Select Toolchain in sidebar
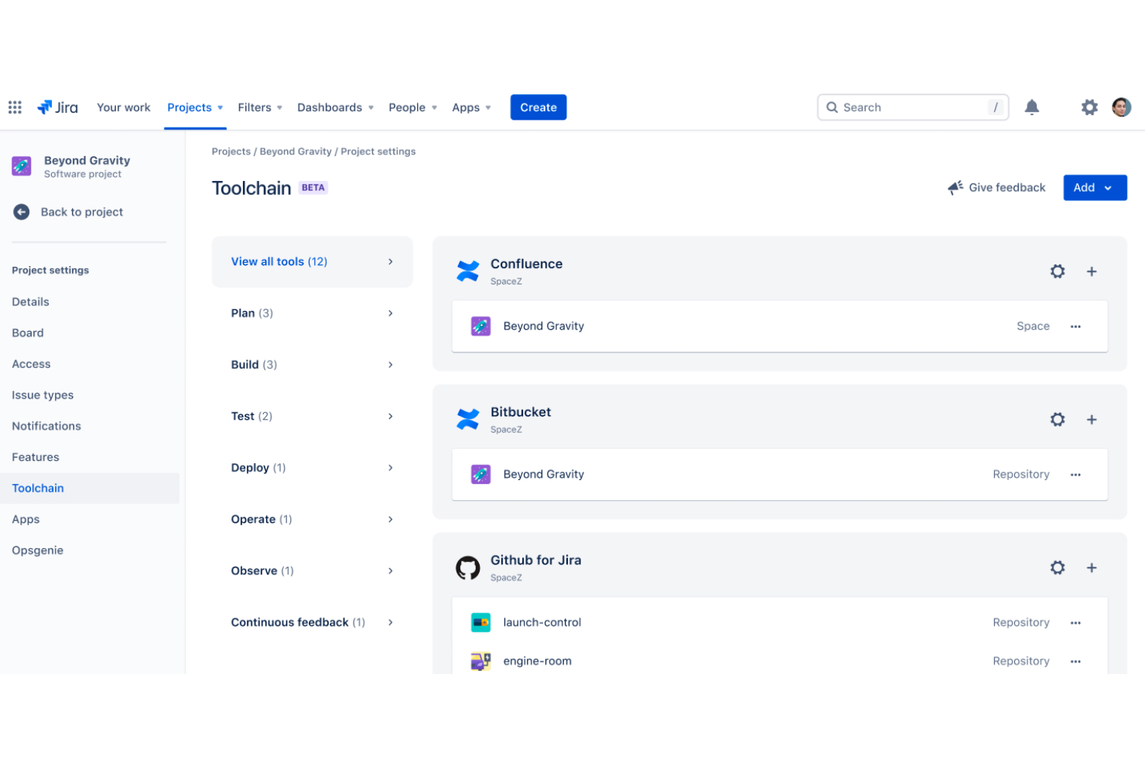1145x763 pixels. tap(90, 488)
